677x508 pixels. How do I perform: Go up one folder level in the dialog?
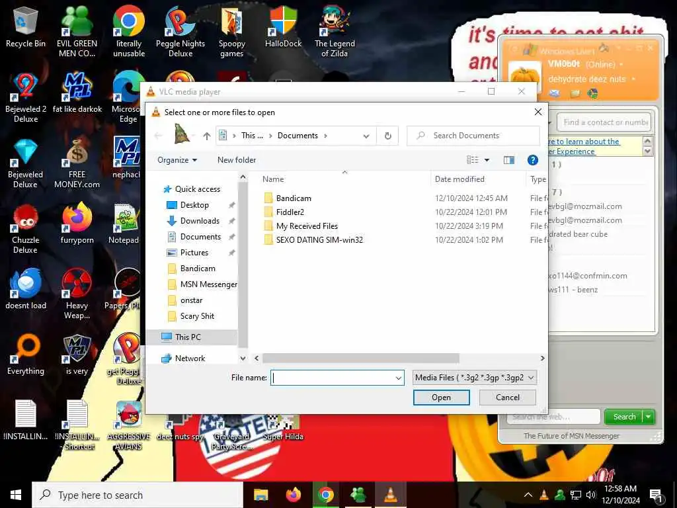click(x=207, y=136)
